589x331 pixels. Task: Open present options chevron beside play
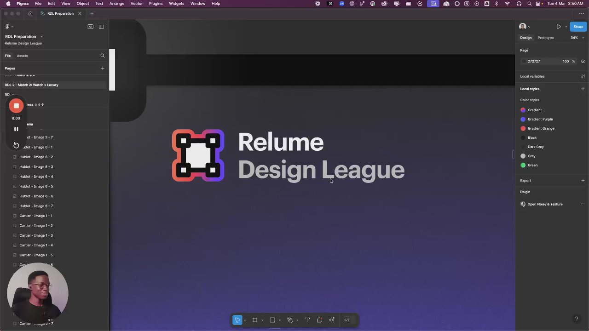click(566, 27)
